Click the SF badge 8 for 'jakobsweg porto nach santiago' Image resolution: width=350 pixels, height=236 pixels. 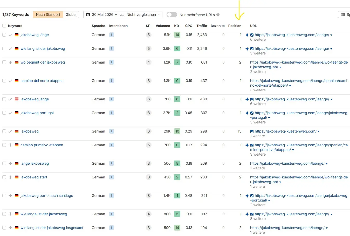click(x=149, y=196)
